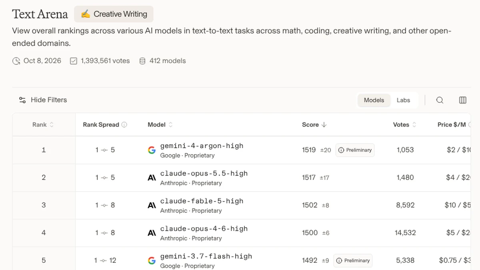Click the search magnifier icon
The width and height of the screenshot is (480, 270).
(x=440, y=100)
